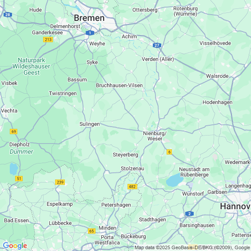Click the 482 road shield near Petershagen

tap(132, 187)
